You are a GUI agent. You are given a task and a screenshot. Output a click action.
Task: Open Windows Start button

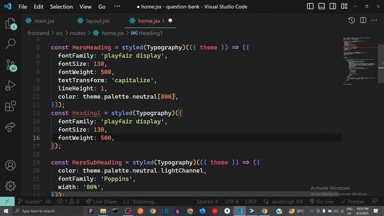pos(5,211)
